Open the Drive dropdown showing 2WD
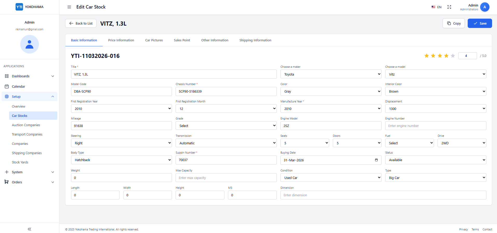Image resolution: width=497 pixels, height=233 pixels. tap(462, 143)
